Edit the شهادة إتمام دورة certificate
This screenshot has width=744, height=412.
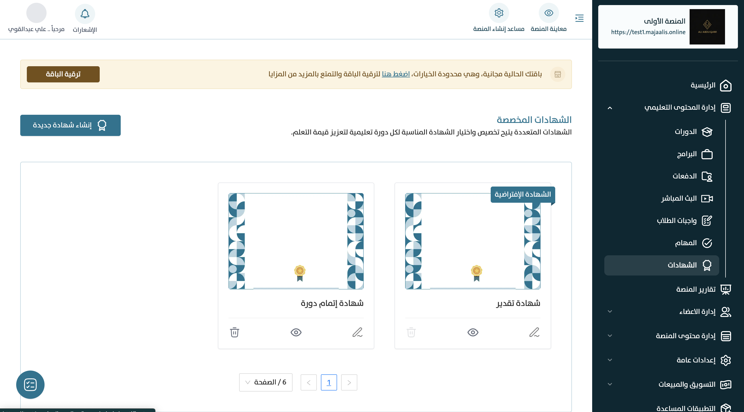click(x=357, y=332)
